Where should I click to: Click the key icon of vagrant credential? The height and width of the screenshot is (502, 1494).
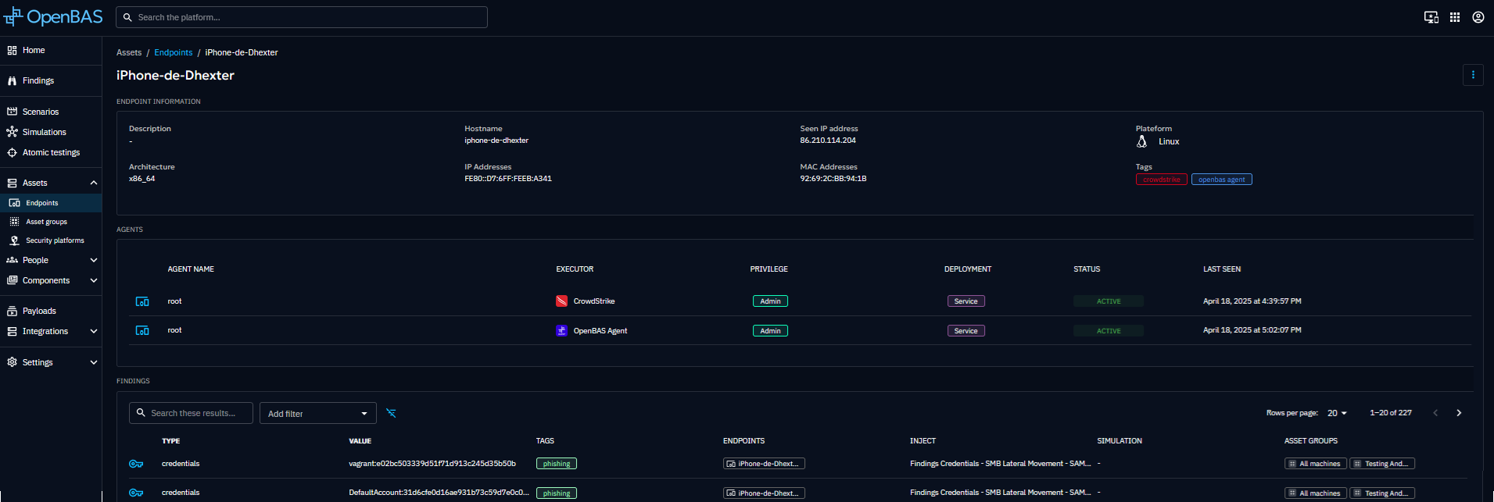[x=136, y=464]
